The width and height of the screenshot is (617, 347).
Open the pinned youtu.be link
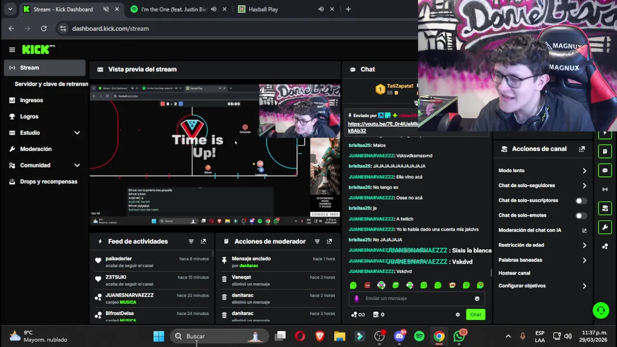383,127
